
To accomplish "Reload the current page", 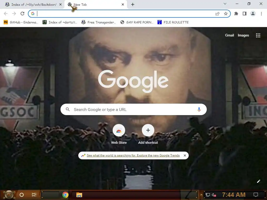I will click(x=22, y=14).
